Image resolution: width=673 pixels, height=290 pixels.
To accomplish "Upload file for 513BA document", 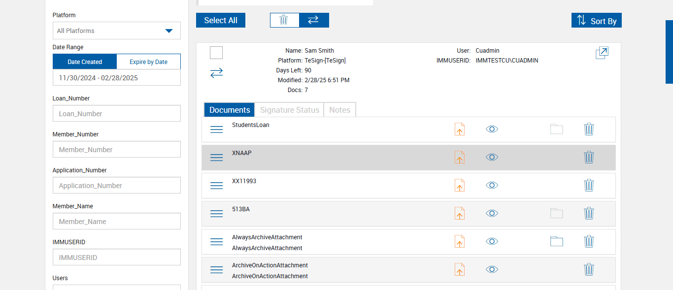I will click(x=459, y=214).
